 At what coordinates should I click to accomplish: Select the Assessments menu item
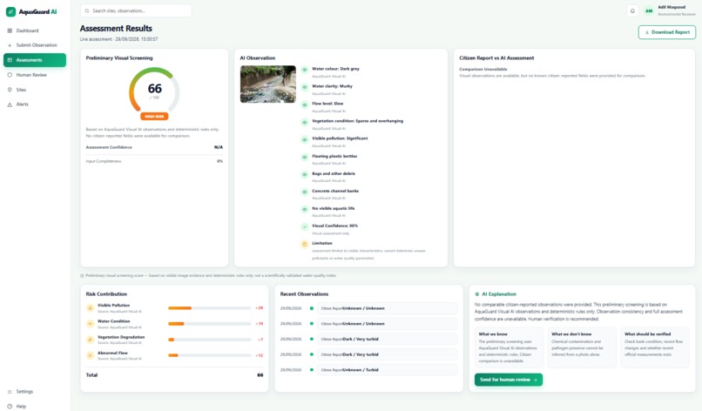pyautogui.click(x=35, y=60)
